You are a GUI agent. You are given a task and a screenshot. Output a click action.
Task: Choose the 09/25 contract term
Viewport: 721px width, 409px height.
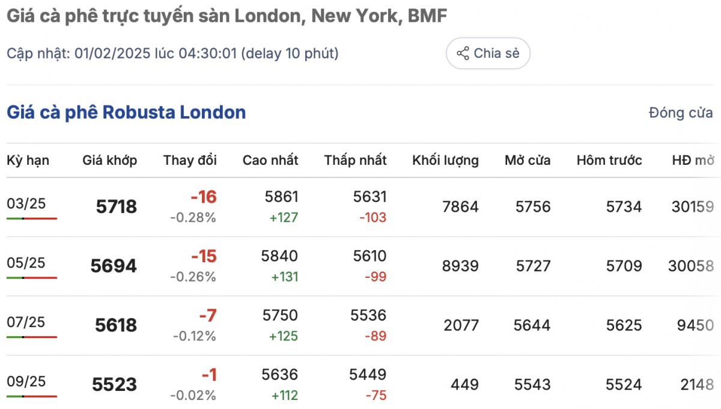pyautogui.click(x=26, y=381)
